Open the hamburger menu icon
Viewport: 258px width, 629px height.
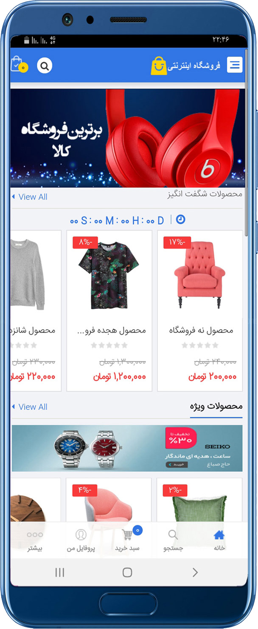(235, 65)
